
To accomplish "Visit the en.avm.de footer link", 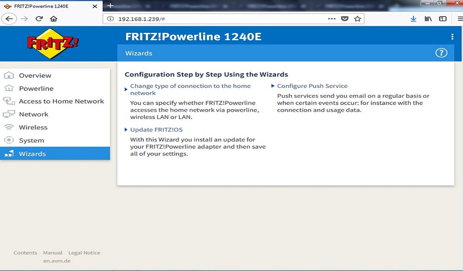I will click(57, 261).
